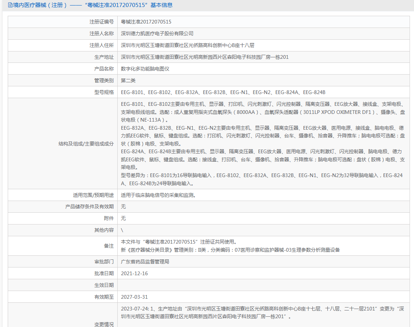Click the title text '境内医疗器械（注册）' heading
This screenshot has width=414, height=327.
[x=40, y=5]
